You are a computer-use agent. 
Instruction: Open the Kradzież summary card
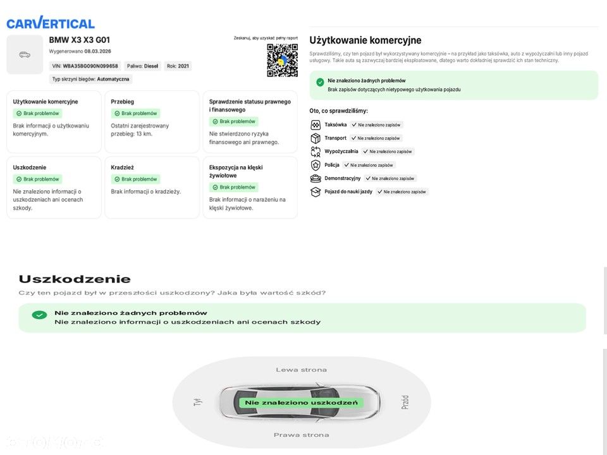(x=152, y=187)
